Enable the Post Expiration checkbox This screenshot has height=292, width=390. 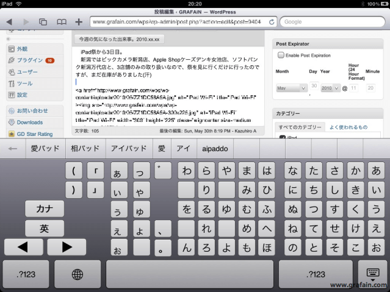[281, 55]
